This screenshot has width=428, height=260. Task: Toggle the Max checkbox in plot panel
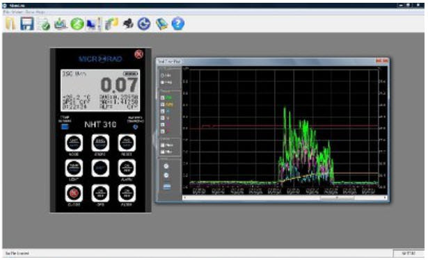163,145
